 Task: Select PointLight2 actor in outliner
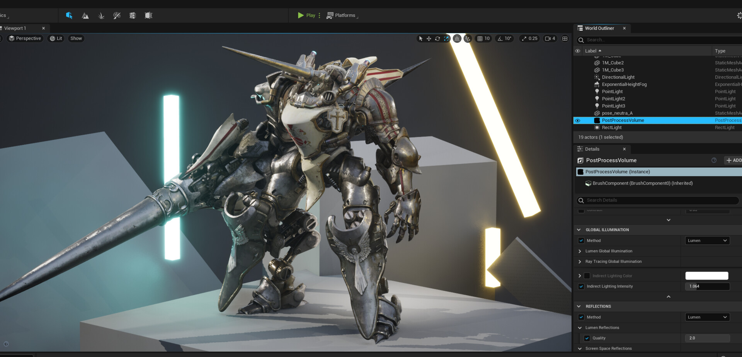tap(613, 99)
